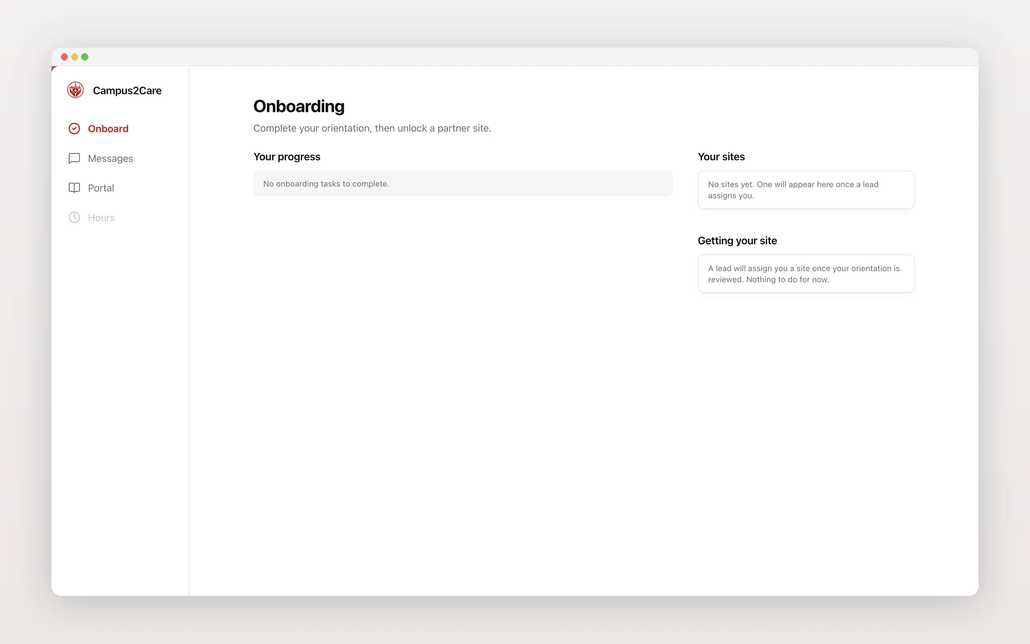Click the "Your sites" heading

click(x=721, y=157)
